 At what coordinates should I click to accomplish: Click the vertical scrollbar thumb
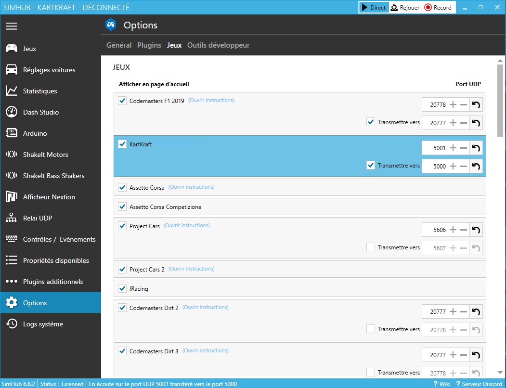pyautogui.click(x=500, y=100)
